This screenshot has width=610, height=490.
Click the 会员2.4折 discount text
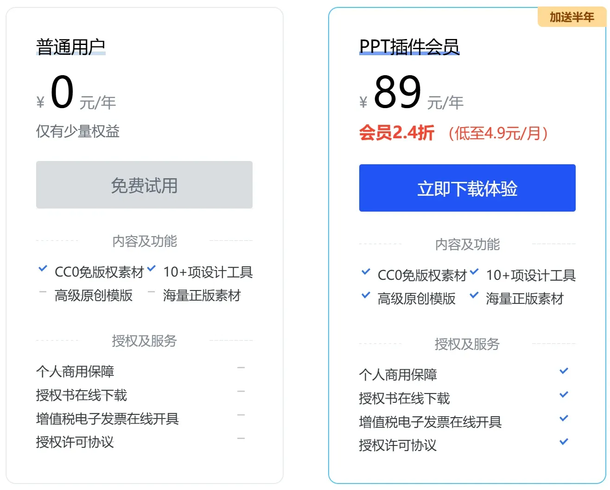[397, 133]
